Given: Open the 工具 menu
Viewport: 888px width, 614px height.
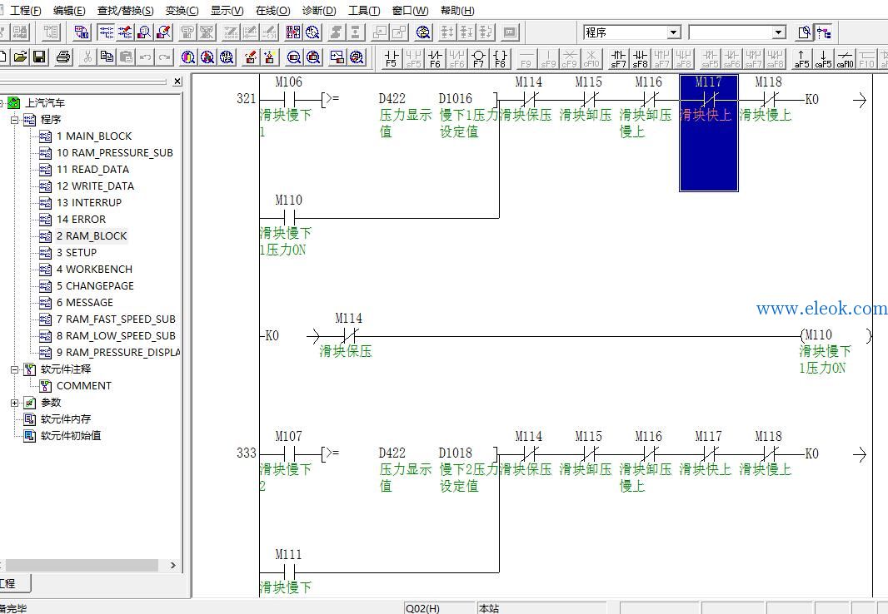Looking at the screenshot, I should click(363, 10).
